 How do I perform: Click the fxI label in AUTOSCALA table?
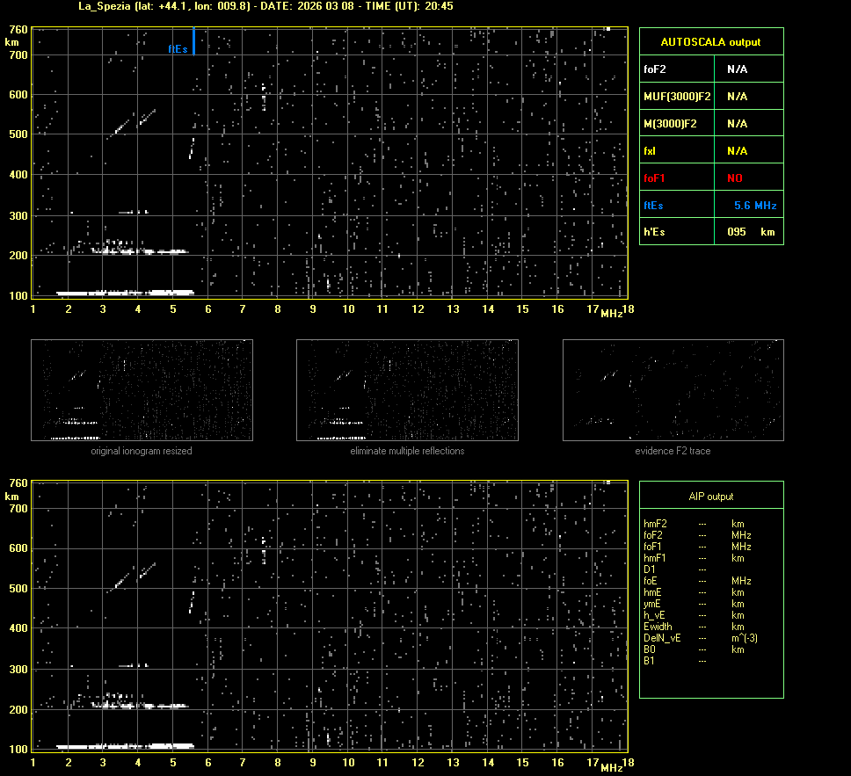(x=651, y=151)
